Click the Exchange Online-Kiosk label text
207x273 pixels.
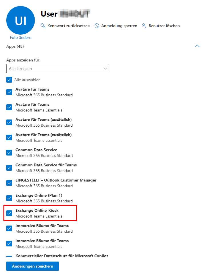pyautogui.click(x=37, y=210)
